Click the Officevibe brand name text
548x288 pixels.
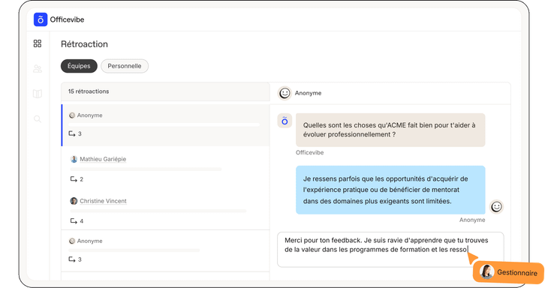(67, 19)
